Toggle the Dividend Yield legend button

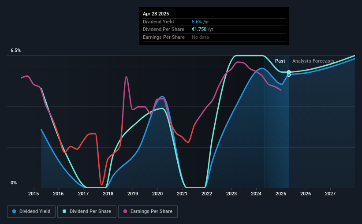tap(31, 212)
